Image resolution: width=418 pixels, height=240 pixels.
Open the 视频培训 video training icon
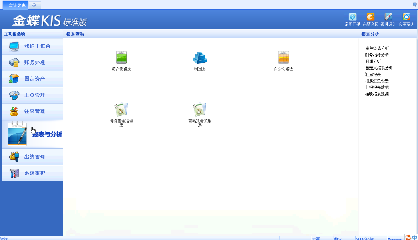pyautogui.click(x=388, y=17)
